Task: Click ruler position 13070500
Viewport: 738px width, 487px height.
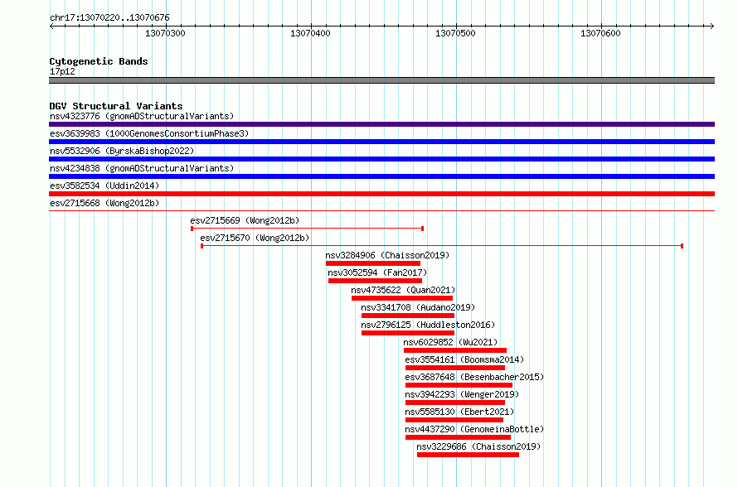Action: (455, 33)
